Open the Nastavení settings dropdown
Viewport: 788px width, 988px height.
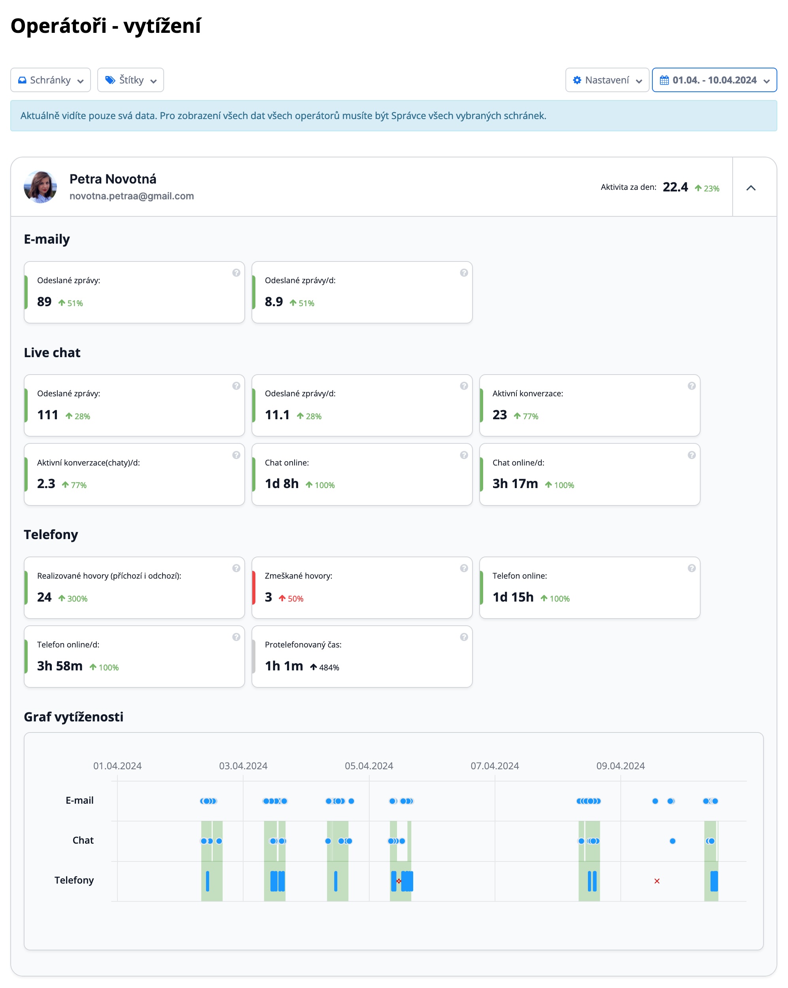[607, 80]
